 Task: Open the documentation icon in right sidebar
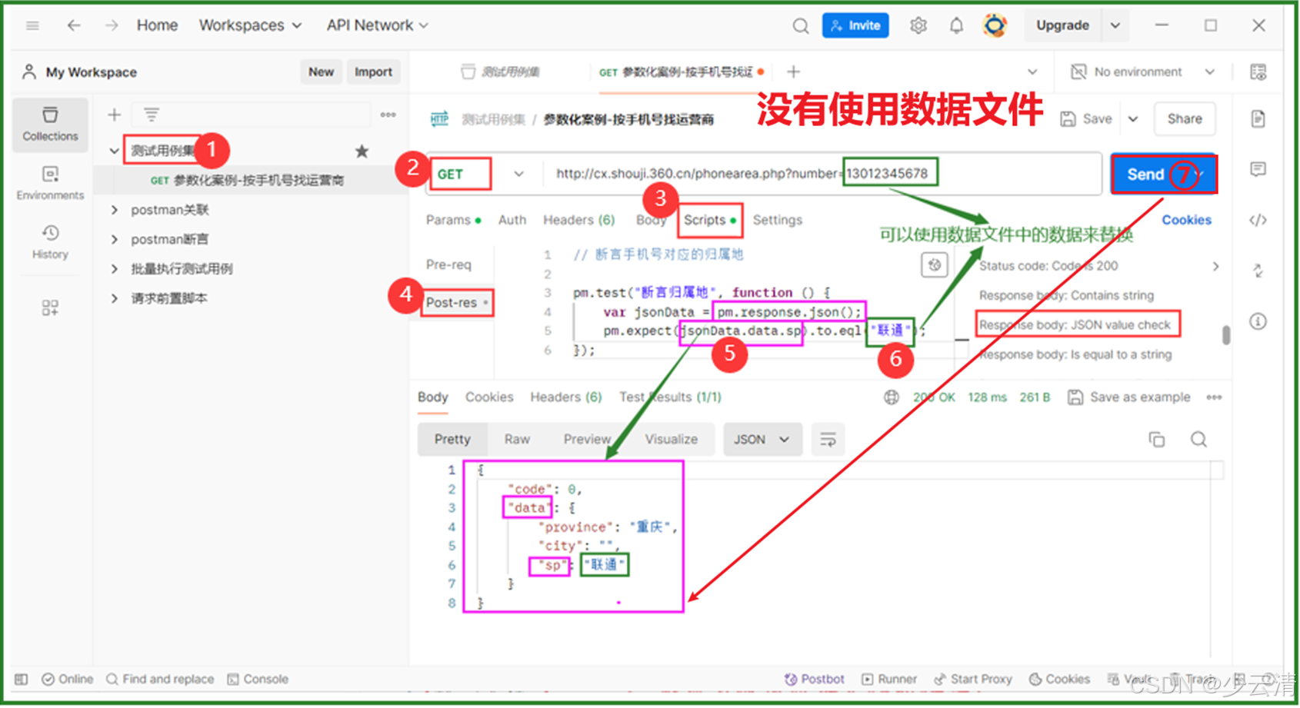pos(1258,119)
